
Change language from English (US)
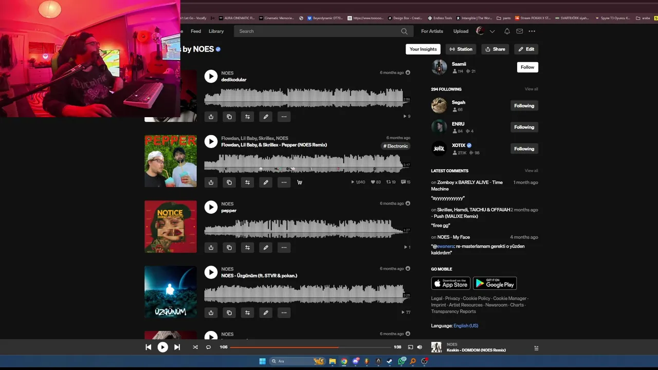(x=466, y=326)
